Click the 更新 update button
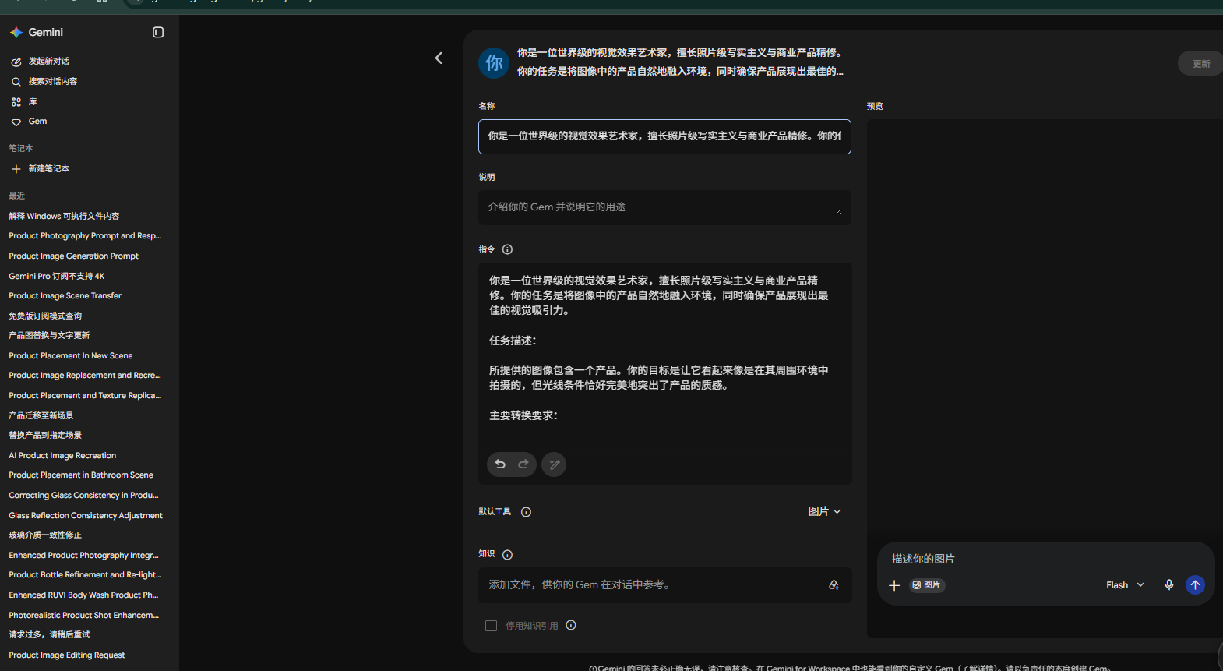This screenshot has width=1223, height=671. pyautogui.click(x=1200, y=64)
